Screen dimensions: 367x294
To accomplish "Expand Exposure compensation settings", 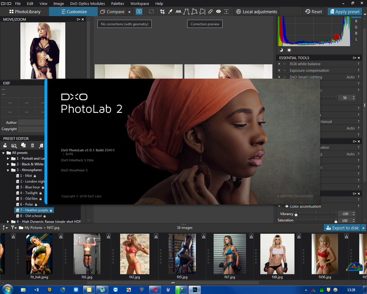I will tap(279, 70).
